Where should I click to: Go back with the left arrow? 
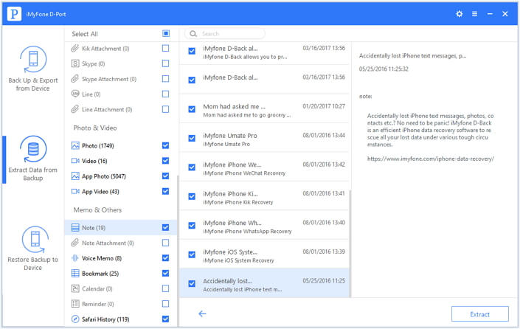tap(202, 314)
